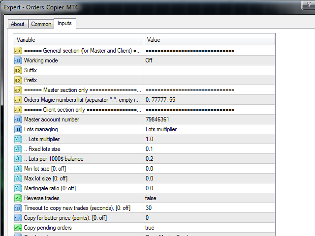315x236 pixels.
Task: Select the Inputs tab
Action: [x=64, y=23]
